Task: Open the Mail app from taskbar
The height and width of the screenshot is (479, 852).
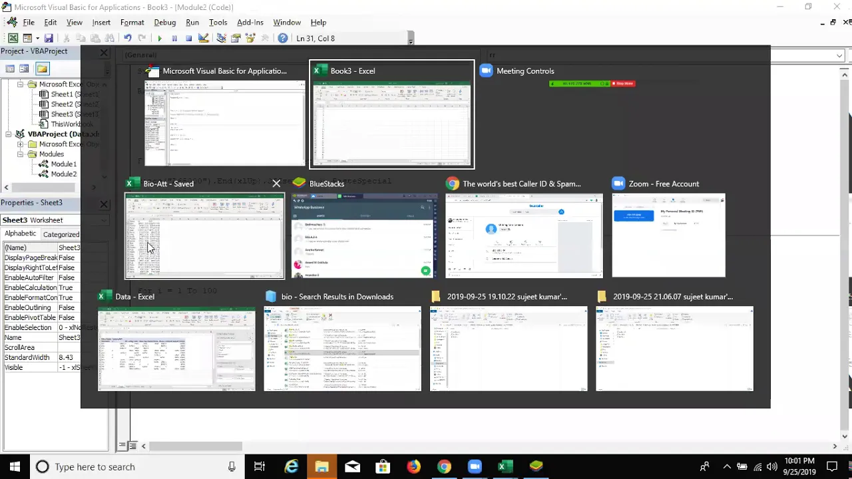Action: pos(352,466)
